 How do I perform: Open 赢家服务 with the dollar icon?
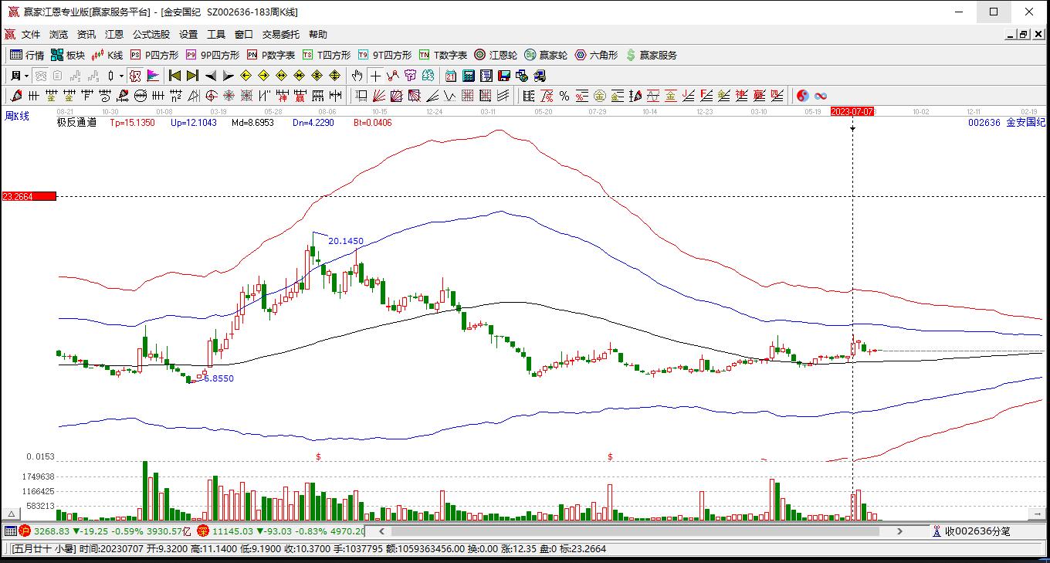(652, 55)
